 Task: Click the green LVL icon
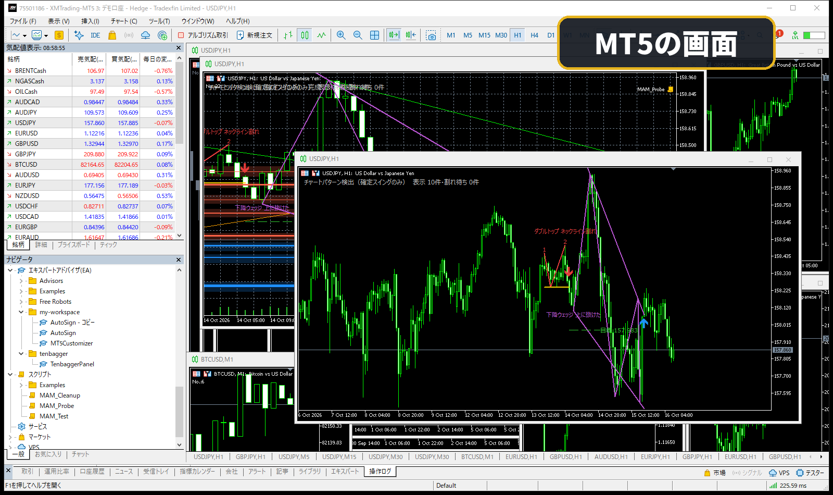795,35
